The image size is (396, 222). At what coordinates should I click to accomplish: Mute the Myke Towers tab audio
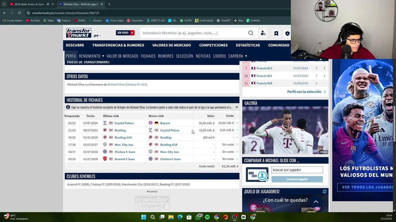(x=48, y=4)
